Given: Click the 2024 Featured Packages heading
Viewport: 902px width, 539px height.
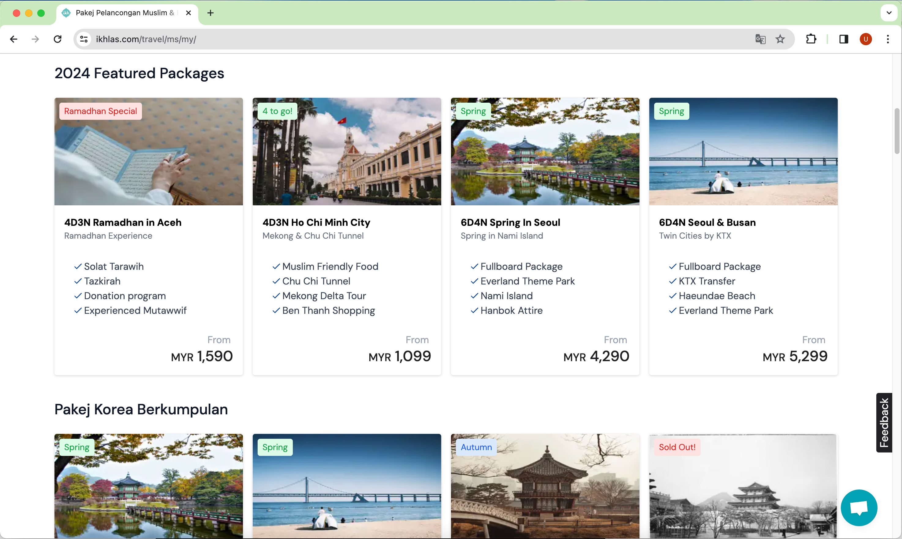Looking at the screenshot, I should [139, 73].
